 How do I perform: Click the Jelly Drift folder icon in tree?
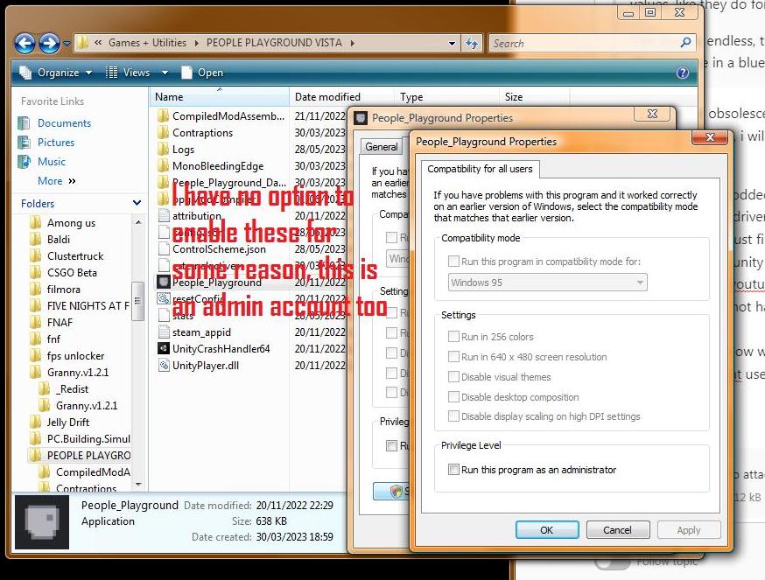tap(36, 422)
